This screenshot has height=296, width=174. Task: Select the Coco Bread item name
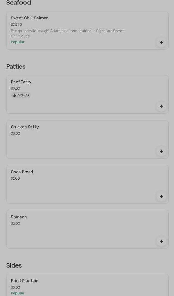coord(22,172)
